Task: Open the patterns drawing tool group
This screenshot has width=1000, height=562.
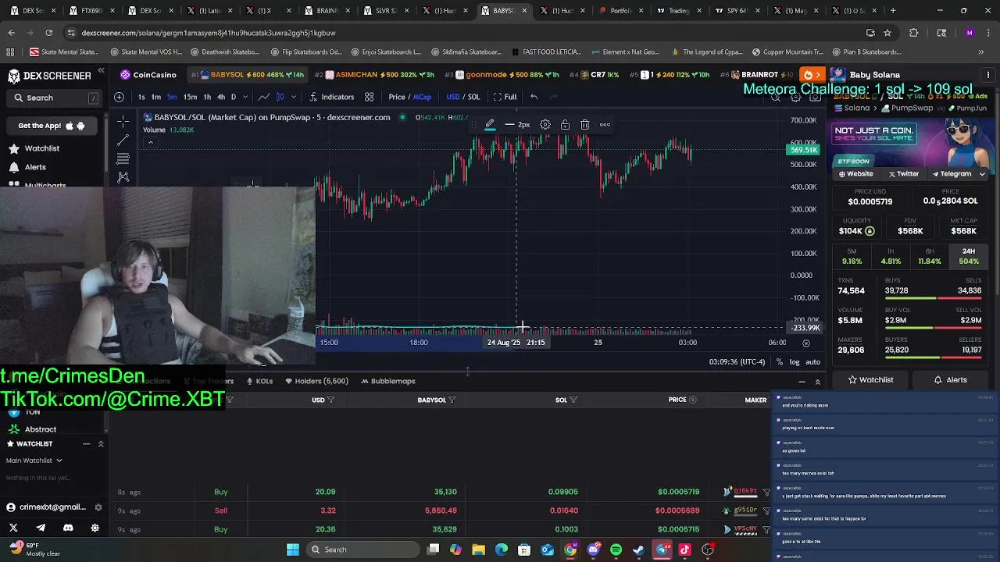Action: pyautogui.click(x=123, y=177)
